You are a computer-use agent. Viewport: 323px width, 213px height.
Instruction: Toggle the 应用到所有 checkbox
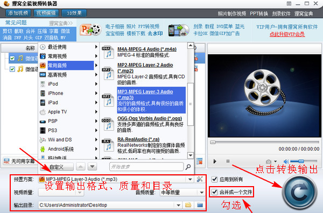point(214,179)
